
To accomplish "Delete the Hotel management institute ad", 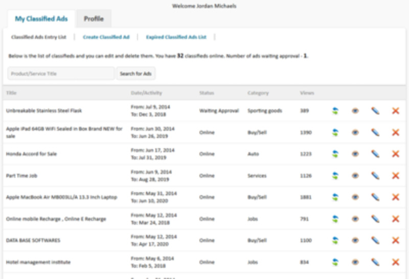I will pyautogui.click(x=396, y=262).
